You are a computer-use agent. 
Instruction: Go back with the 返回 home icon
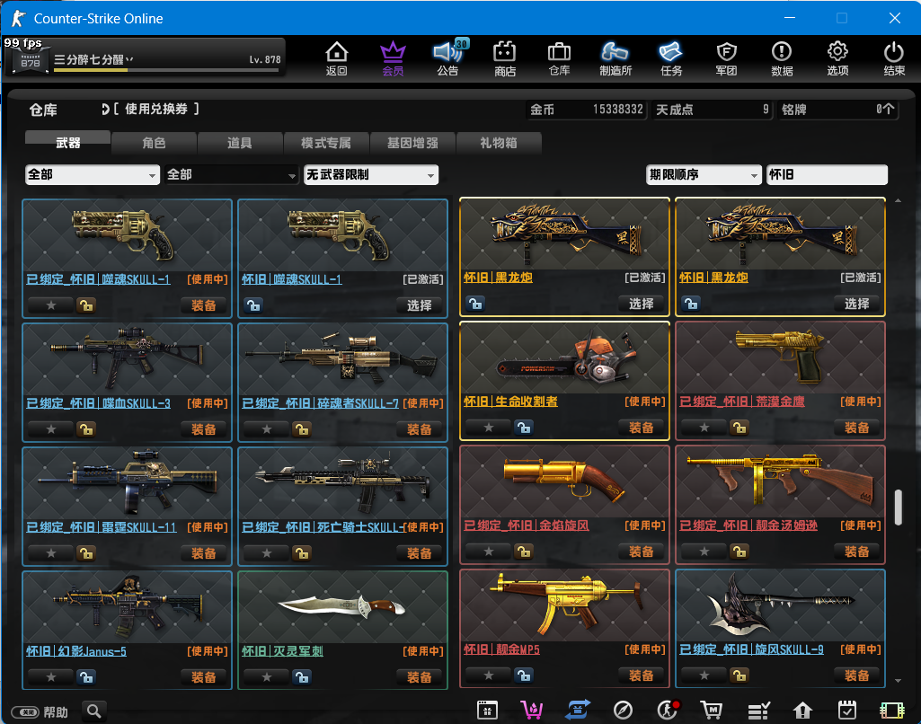[x=337, y=58]
